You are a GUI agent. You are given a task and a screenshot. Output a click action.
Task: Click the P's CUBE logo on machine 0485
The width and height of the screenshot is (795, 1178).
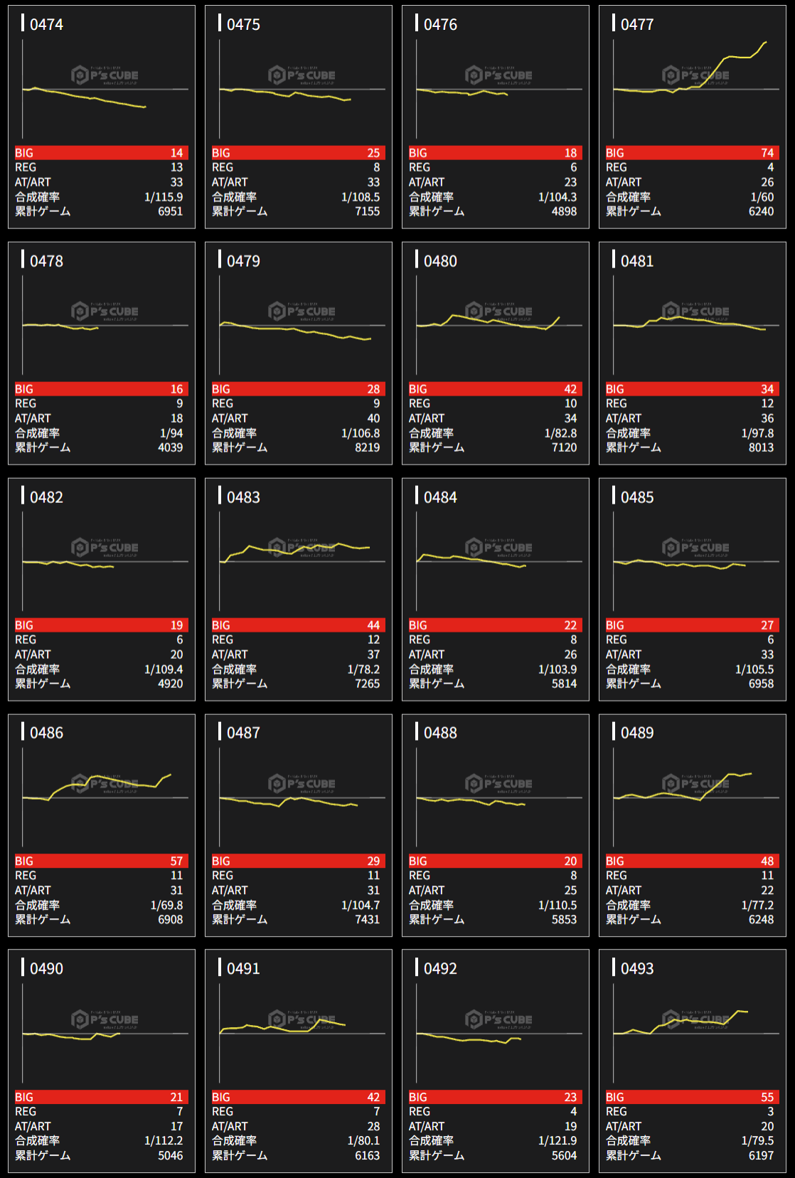pos(695,548)
